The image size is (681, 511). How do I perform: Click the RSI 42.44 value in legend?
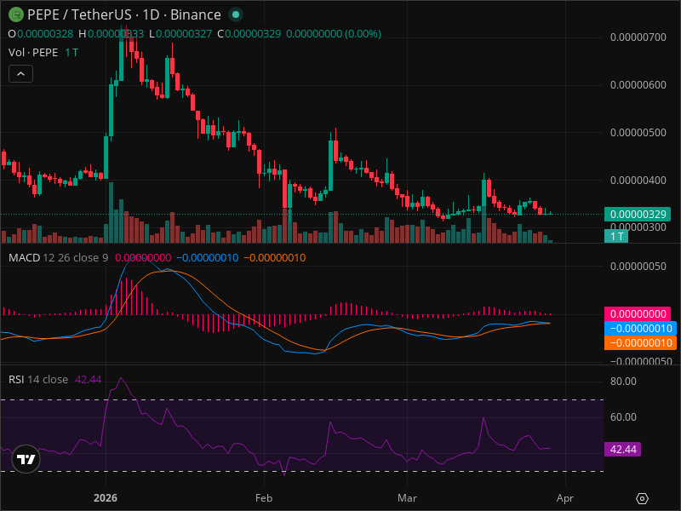[x=89, y=379]
